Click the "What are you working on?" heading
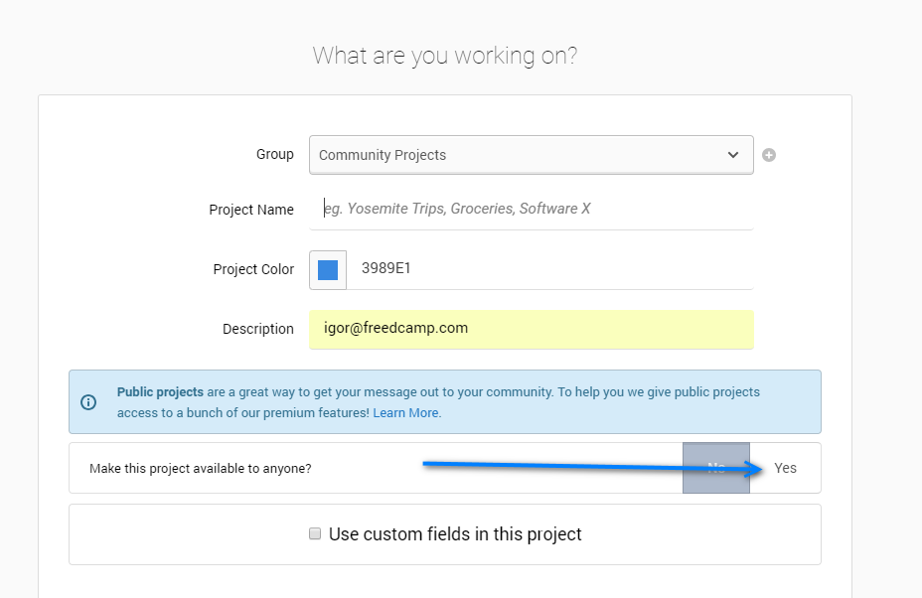 pos(445,56)
